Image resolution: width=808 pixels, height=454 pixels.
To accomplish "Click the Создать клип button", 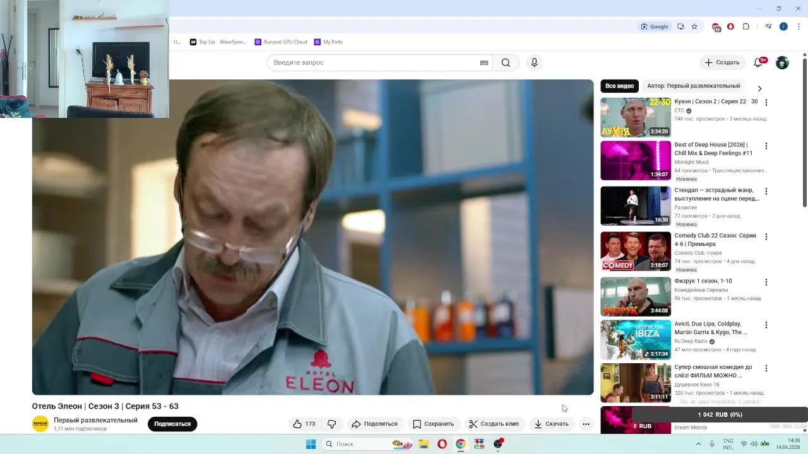I will pyautogui.click(x=494, y=424).
